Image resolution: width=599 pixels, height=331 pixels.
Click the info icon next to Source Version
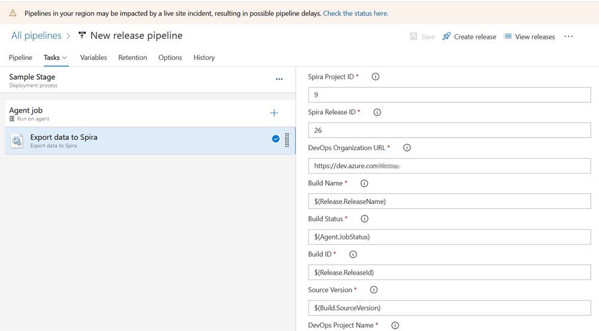[374, 290]
